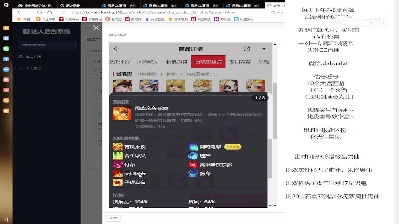Click the 关闭 button at the bottom
The width and height of the screenshot is (399, 224).
tap(113, 218)
